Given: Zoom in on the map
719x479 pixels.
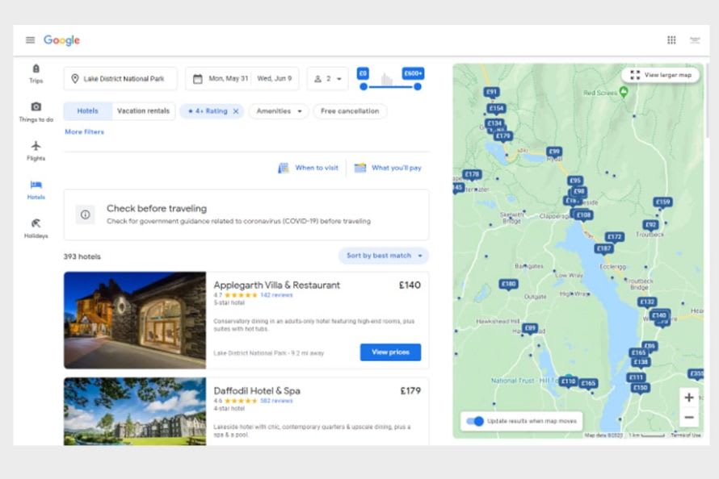Looking at the screenshot, I should pos(688,398).
